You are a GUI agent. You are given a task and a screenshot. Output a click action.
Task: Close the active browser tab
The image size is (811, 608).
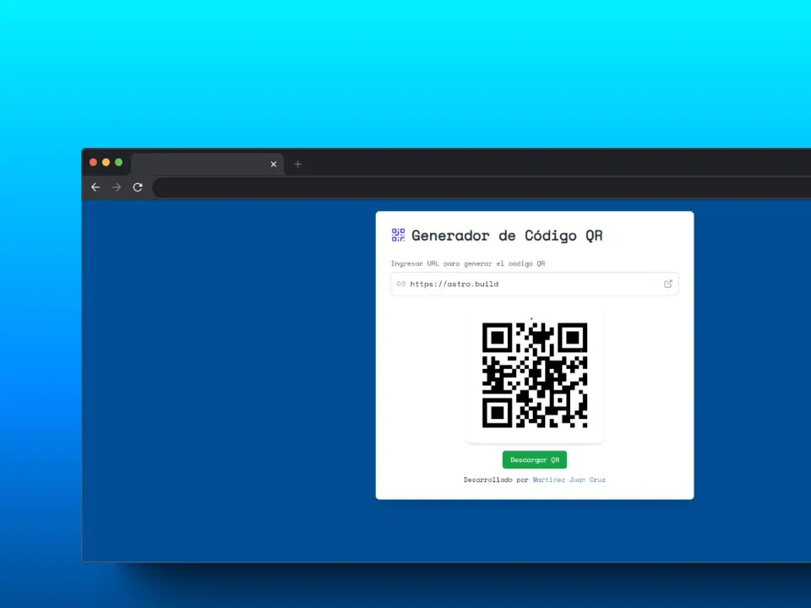(273, 164)
